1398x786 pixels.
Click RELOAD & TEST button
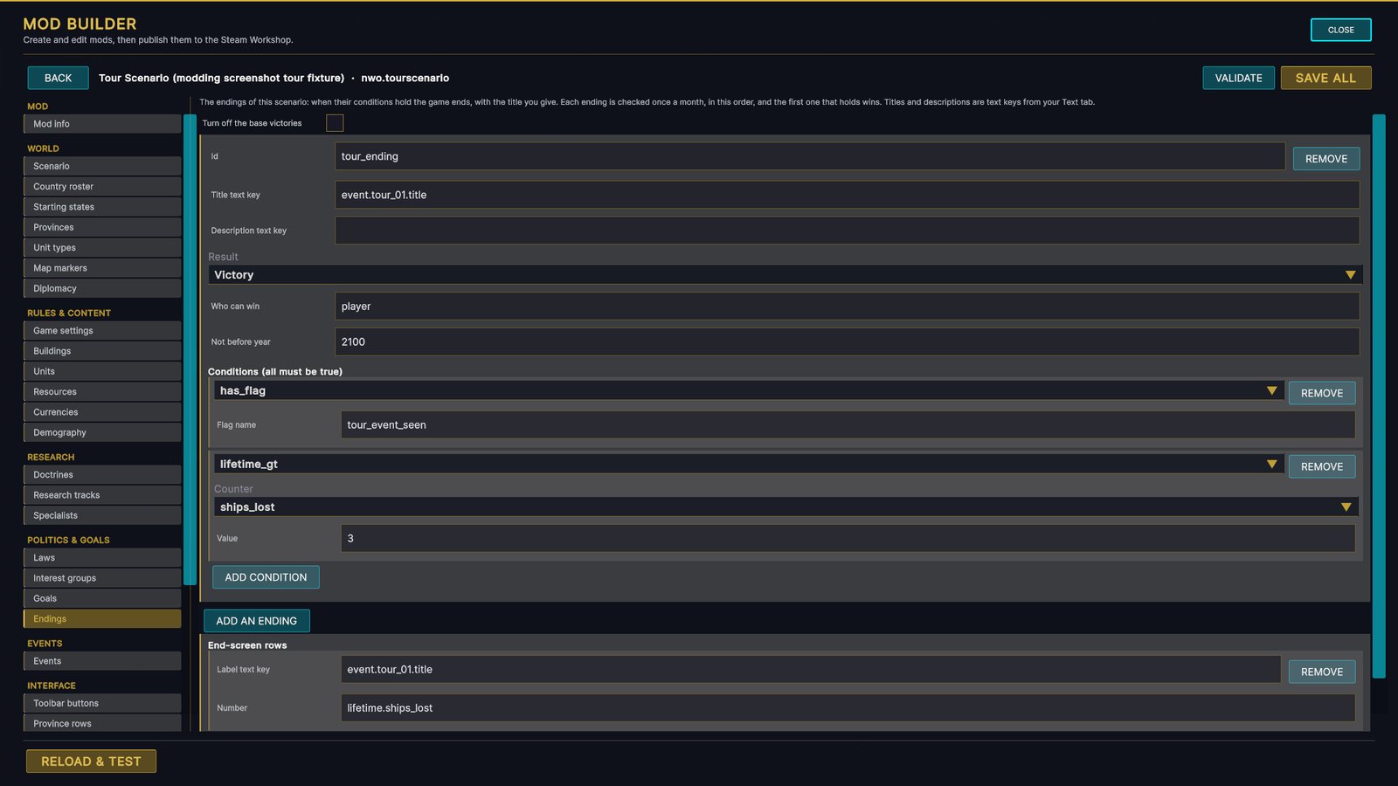91,761
